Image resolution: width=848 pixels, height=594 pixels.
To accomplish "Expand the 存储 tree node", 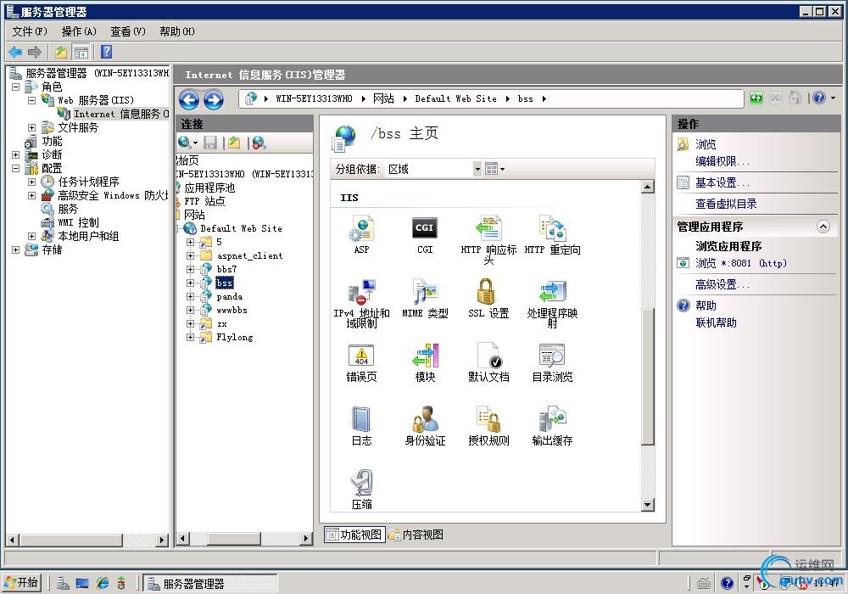I will 15,250.
